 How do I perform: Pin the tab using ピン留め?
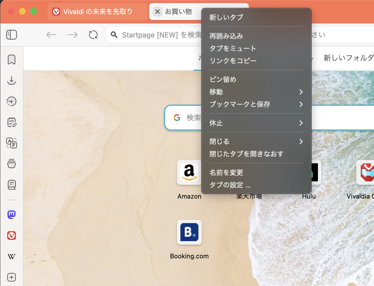coord(222,79)
